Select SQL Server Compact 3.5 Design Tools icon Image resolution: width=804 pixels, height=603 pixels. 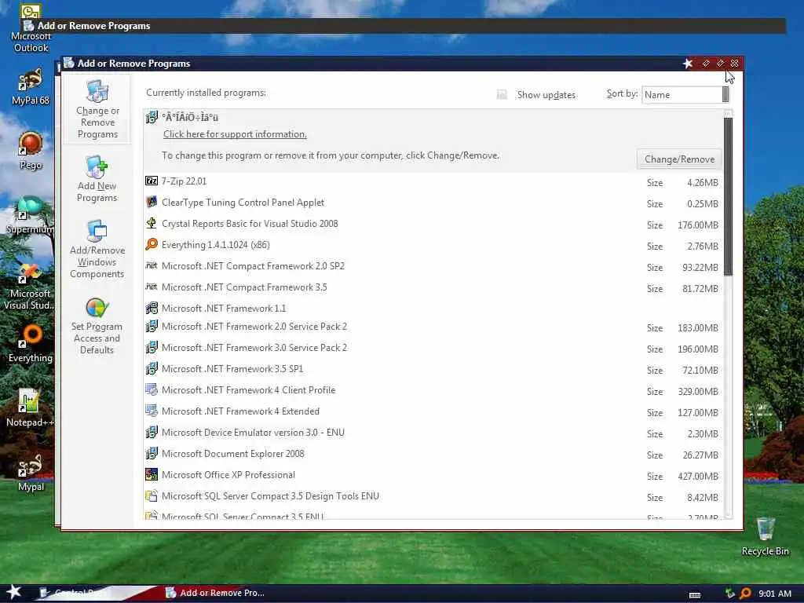point(152,496)
